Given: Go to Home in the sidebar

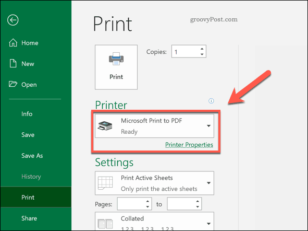Looking at the screenshot, I should coord(36,43).
